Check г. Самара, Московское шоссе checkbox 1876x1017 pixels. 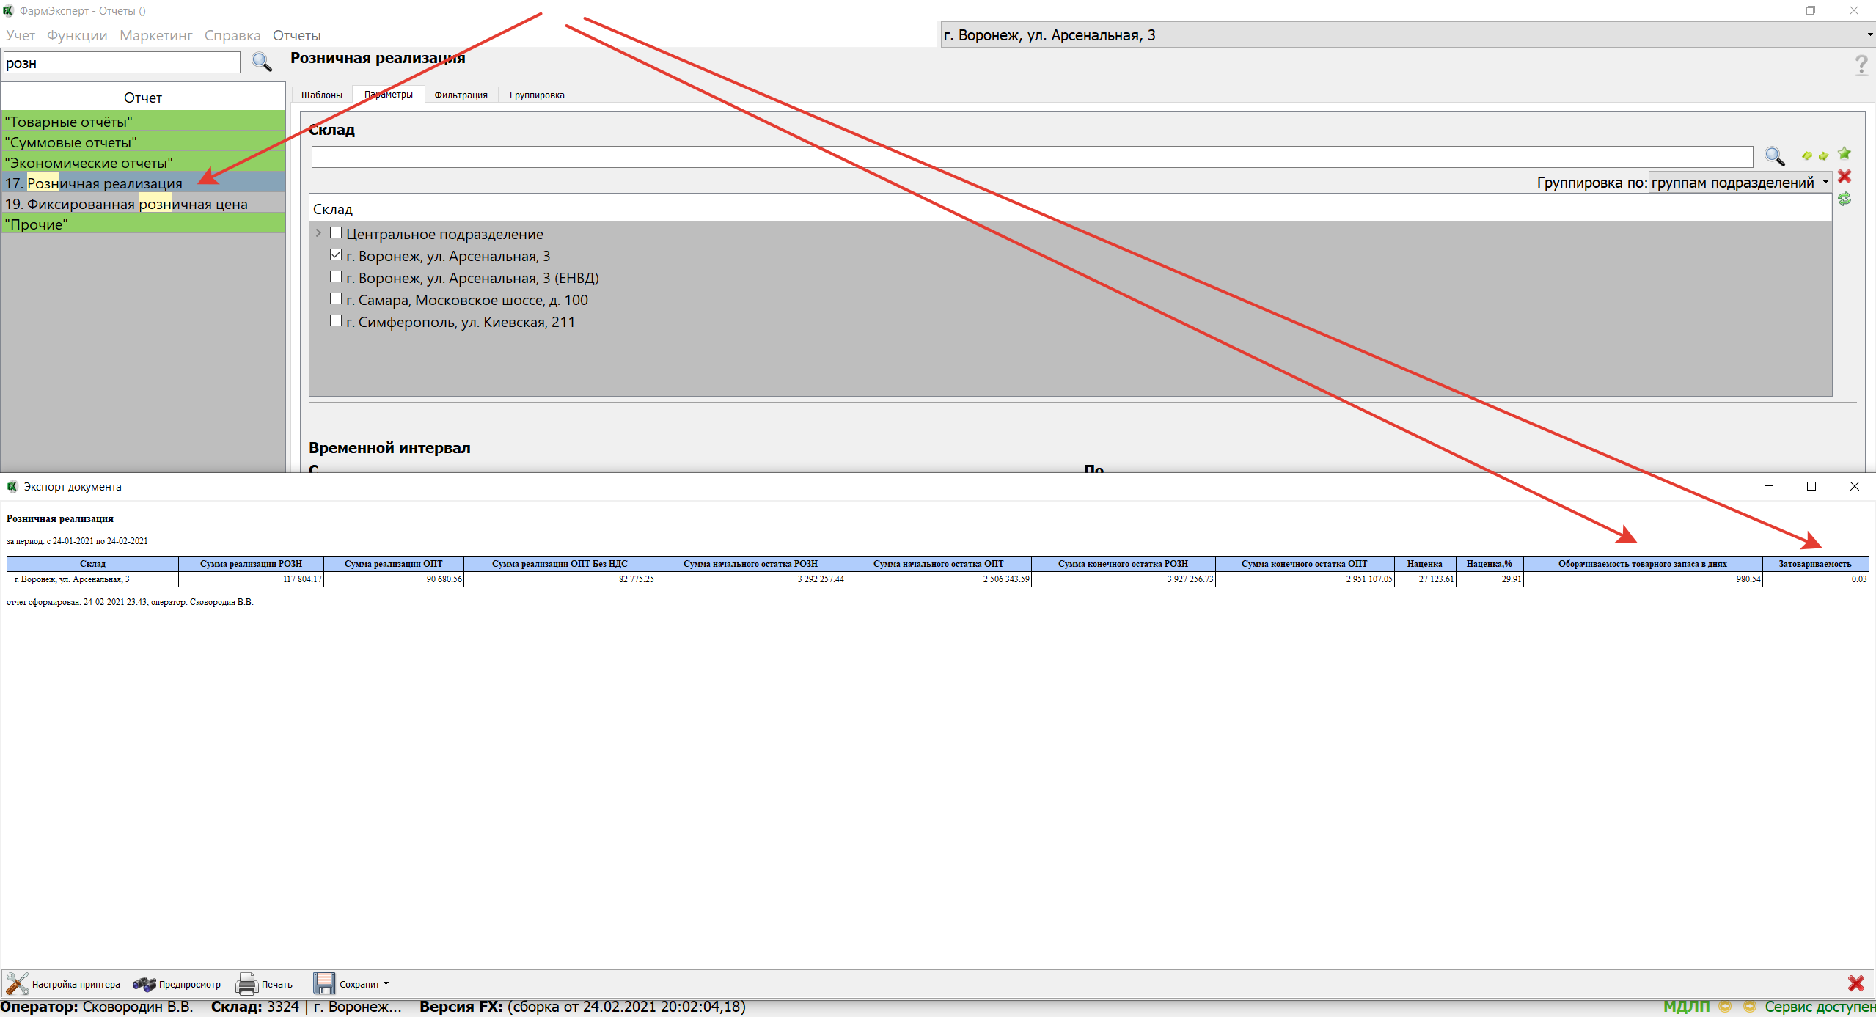click(336, 299)
